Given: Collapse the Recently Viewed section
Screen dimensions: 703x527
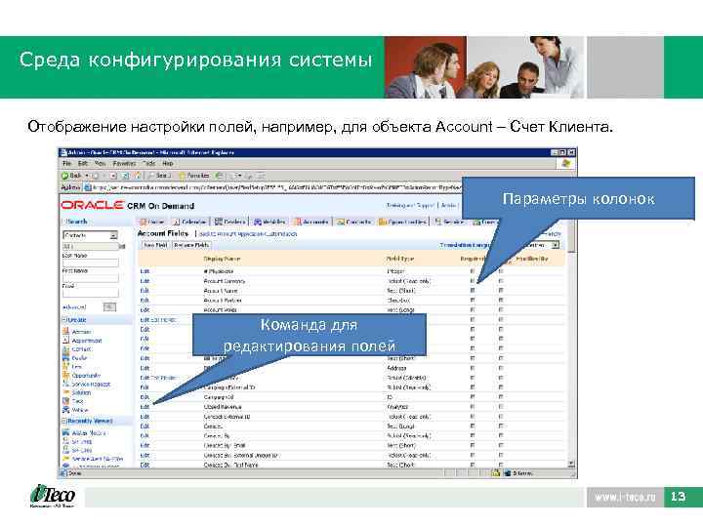Looking at the screenshot, I should pyautogui.click(x=64, y=422).
